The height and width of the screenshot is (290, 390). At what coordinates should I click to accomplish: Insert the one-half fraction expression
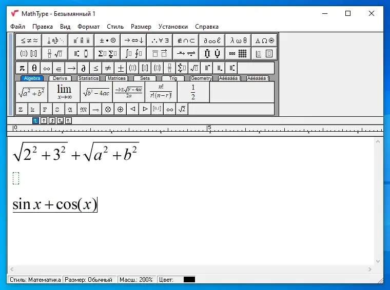(x=193, y=92)
